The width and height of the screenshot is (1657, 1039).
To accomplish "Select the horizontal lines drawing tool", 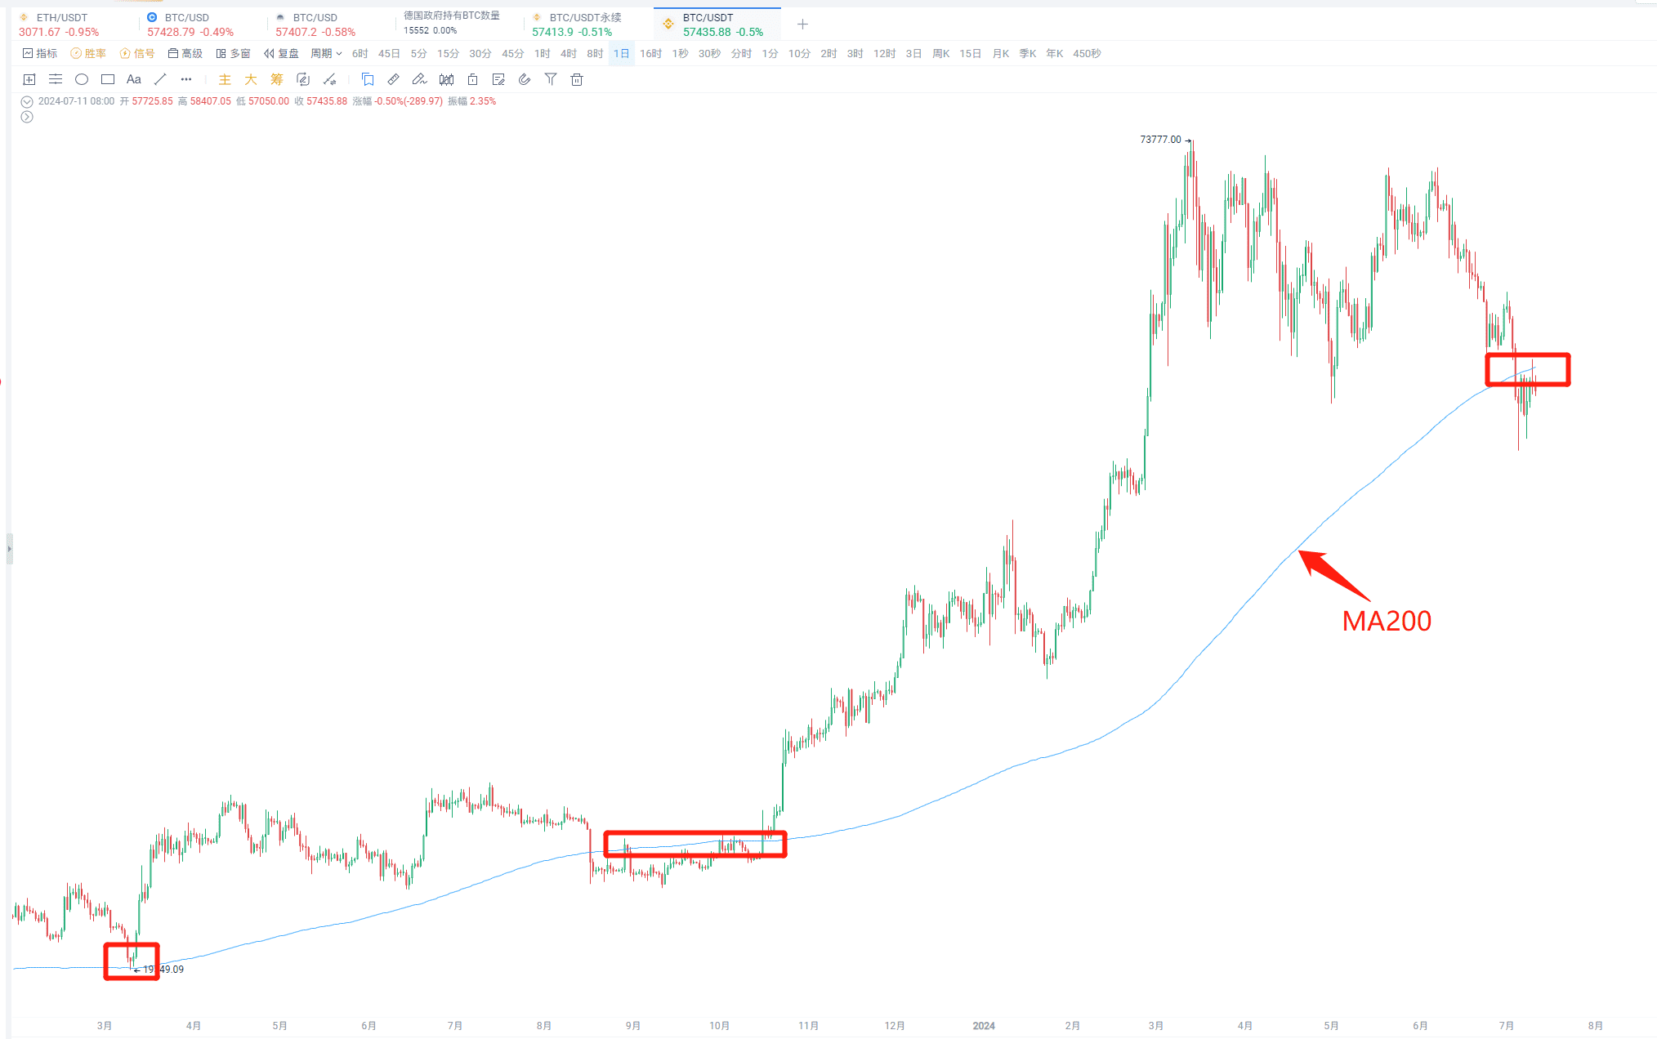I will point(56,79).
